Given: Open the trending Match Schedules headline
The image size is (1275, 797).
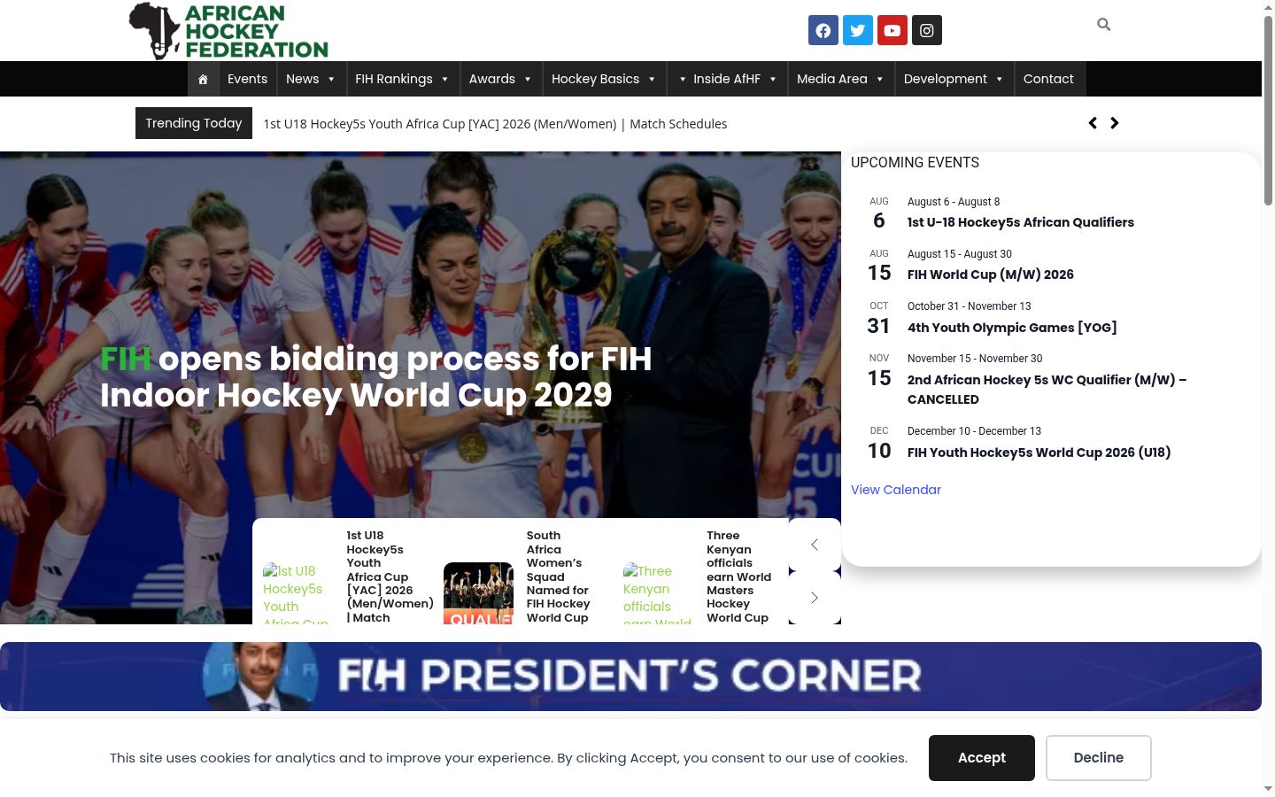Looking at the screenshot, I should pyautogui.click(x=495, y=124).
